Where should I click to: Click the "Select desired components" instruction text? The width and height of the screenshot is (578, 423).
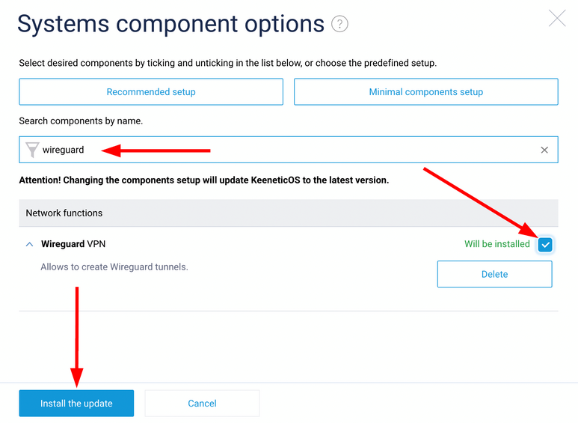click(x=227, y=64)
